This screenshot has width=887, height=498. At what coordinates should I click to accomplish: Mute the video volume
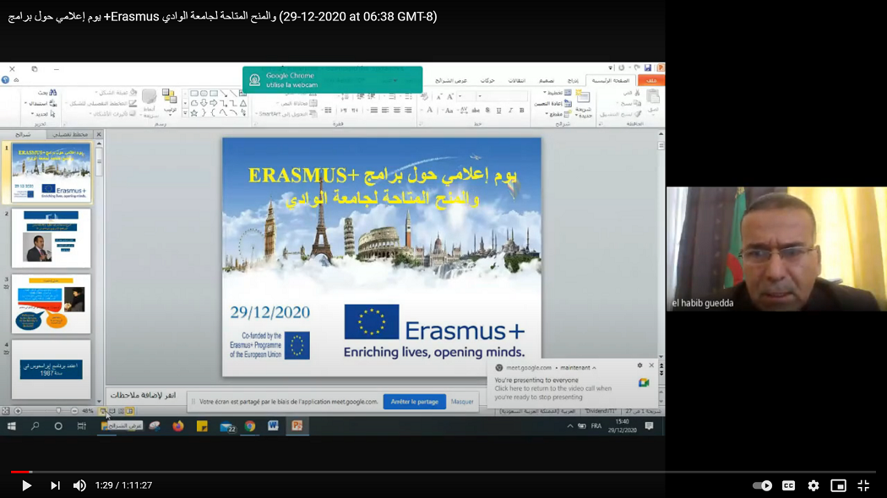79,485
